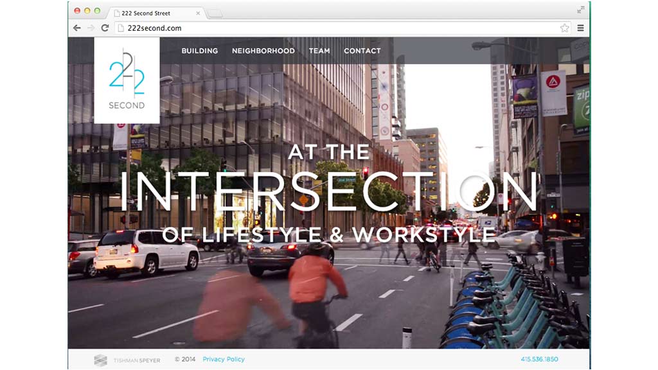
Task: Click the 222 Second logo
Action: click(x=127, y=80)
